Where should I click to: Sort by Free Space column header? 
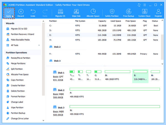131,21
